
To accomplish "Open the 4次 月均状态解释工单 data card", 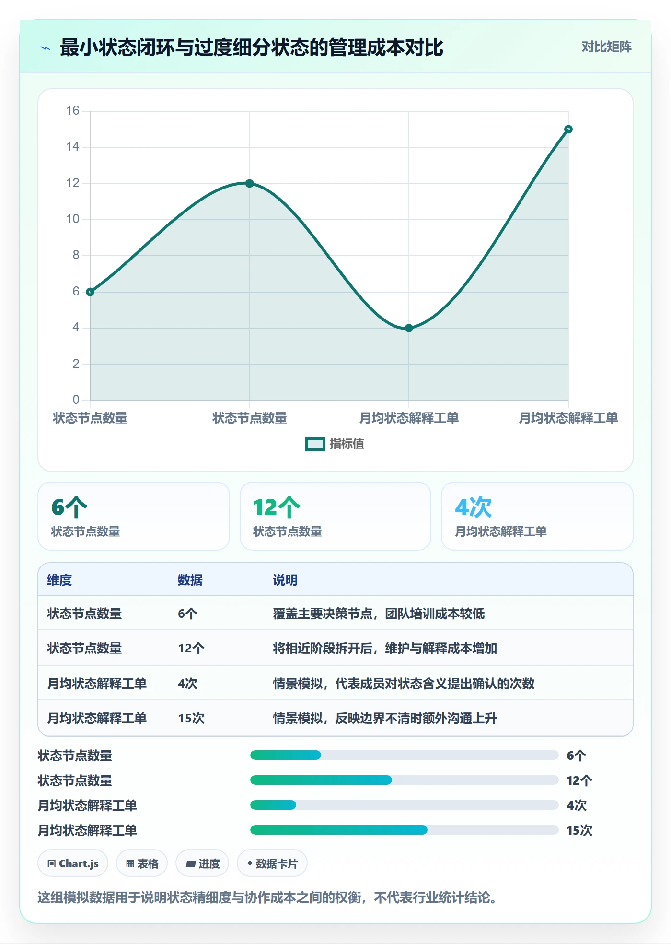I will (x=537, y=516).
